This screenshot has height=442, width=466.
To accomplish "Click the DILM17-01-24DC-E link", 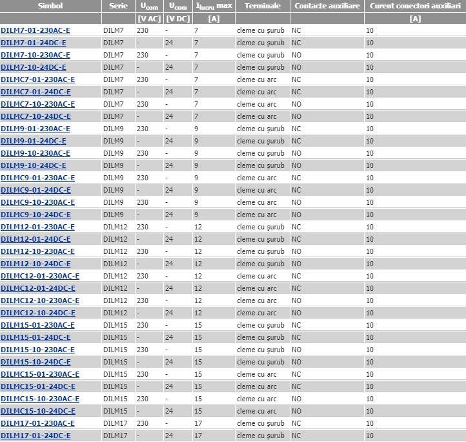I will pos(35,436).
